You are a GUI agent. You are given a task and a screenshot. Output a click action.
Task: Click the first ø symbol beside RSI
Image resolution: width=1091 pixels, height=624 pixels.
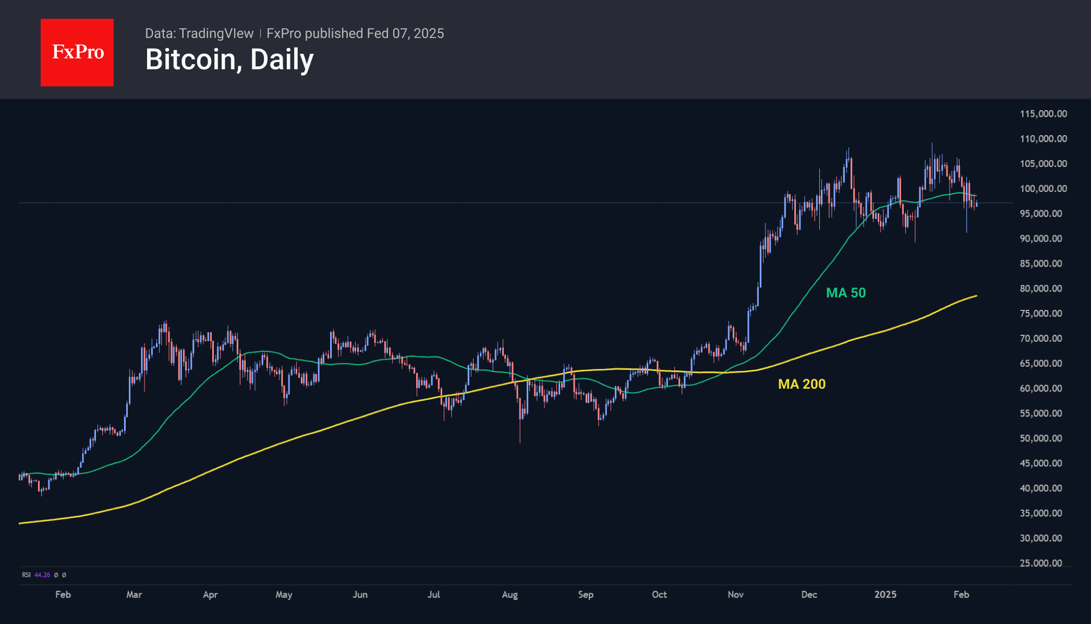(56, 575)
